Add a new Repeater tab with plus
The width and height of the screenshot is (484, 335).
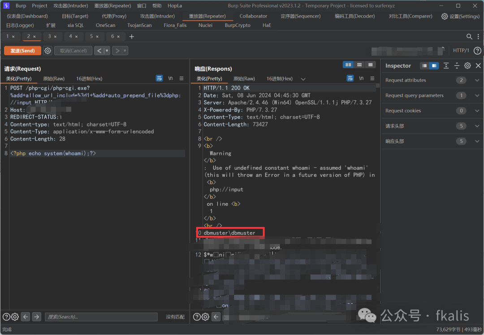point(131,36)
